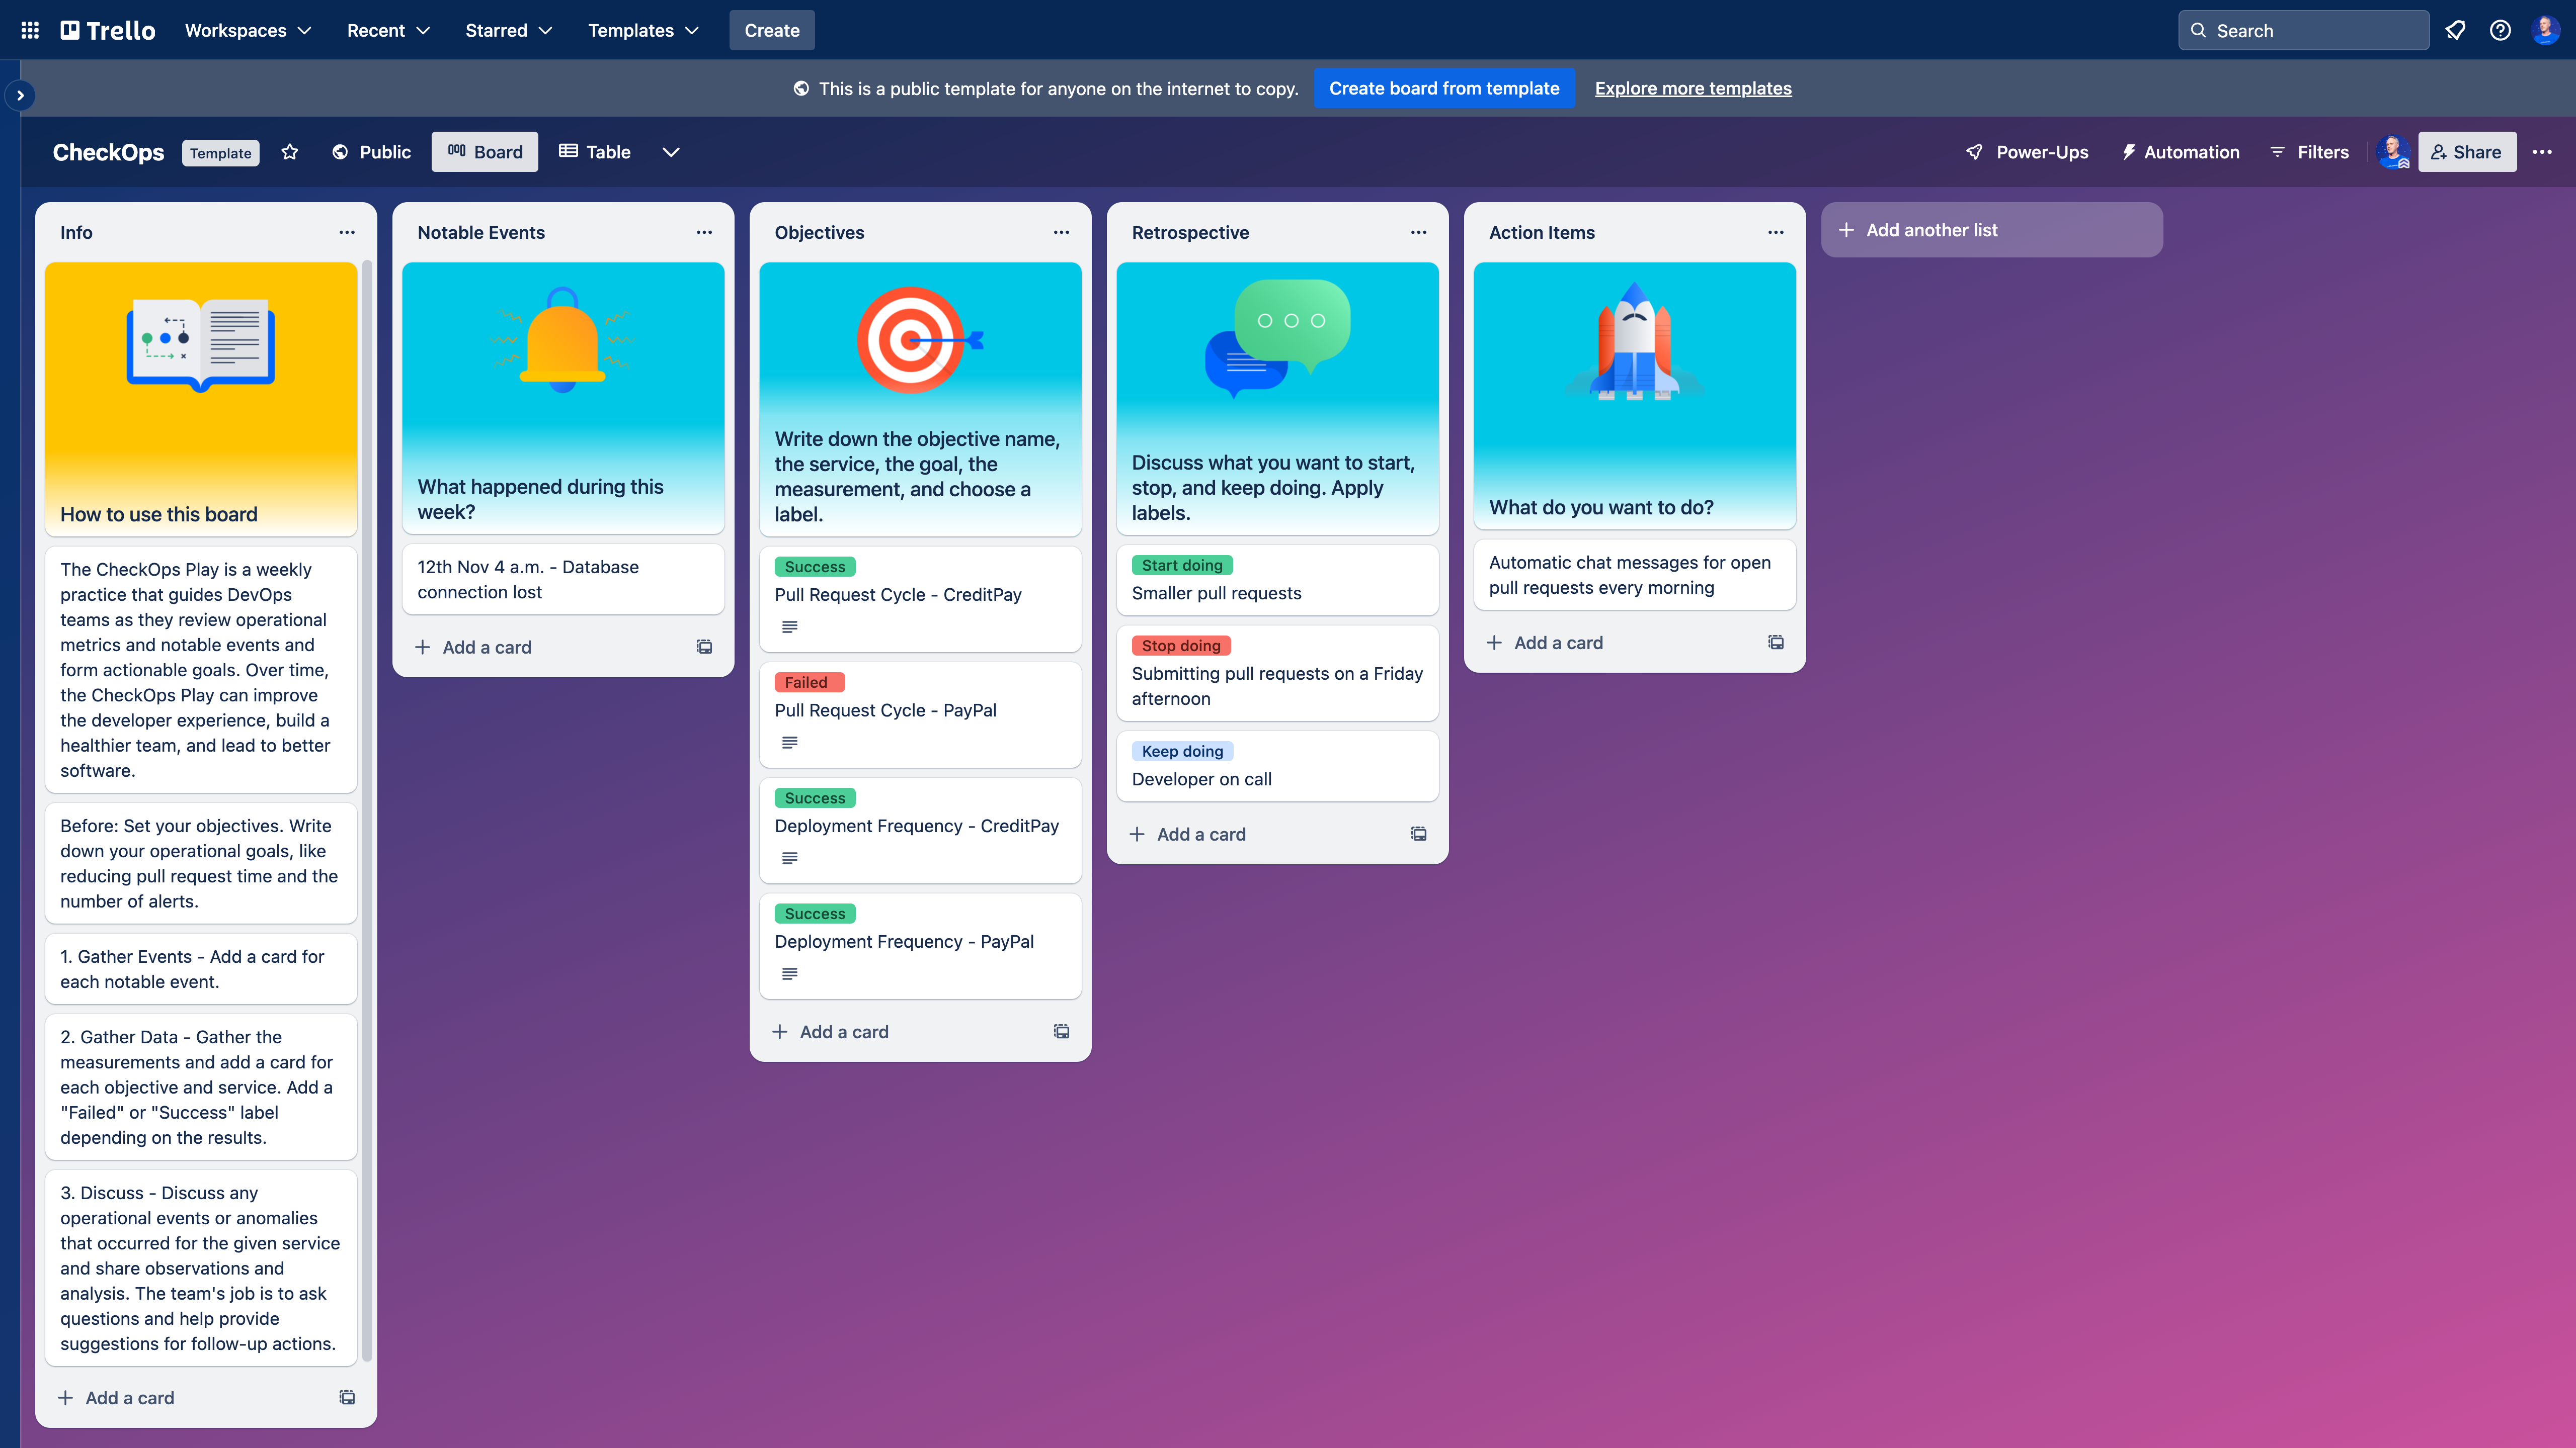Expand the board views chevron

(671, 152)
